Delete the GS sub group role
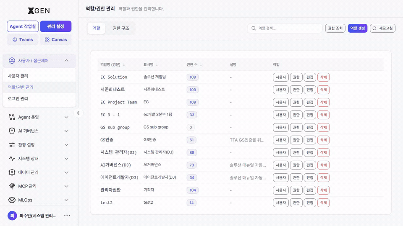This screenshot has height=226, width=403. 323,127
